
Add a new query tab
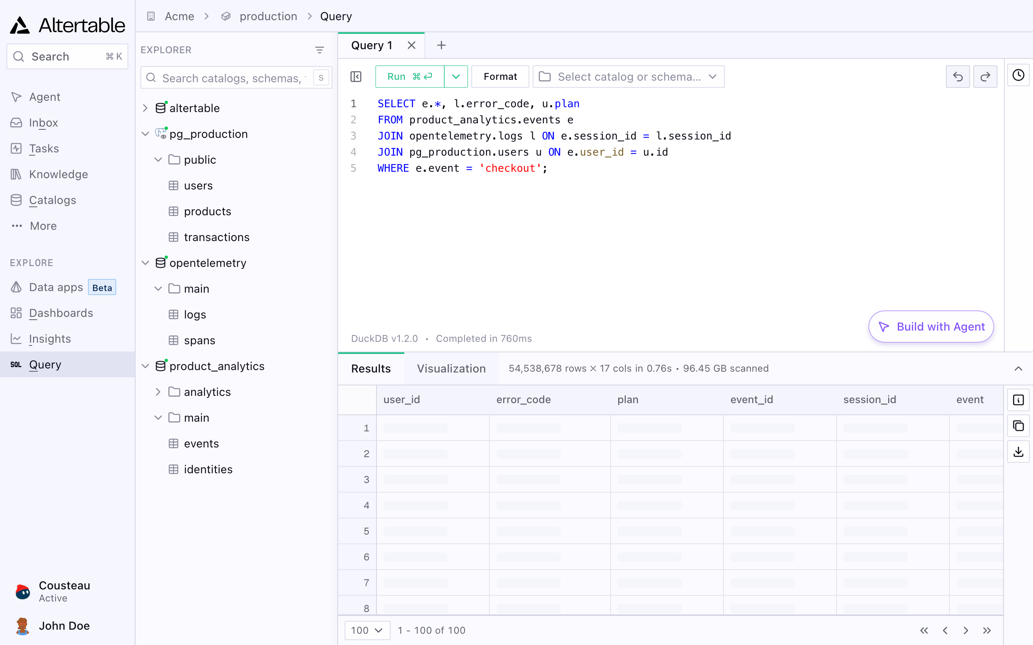coord(441,45)
